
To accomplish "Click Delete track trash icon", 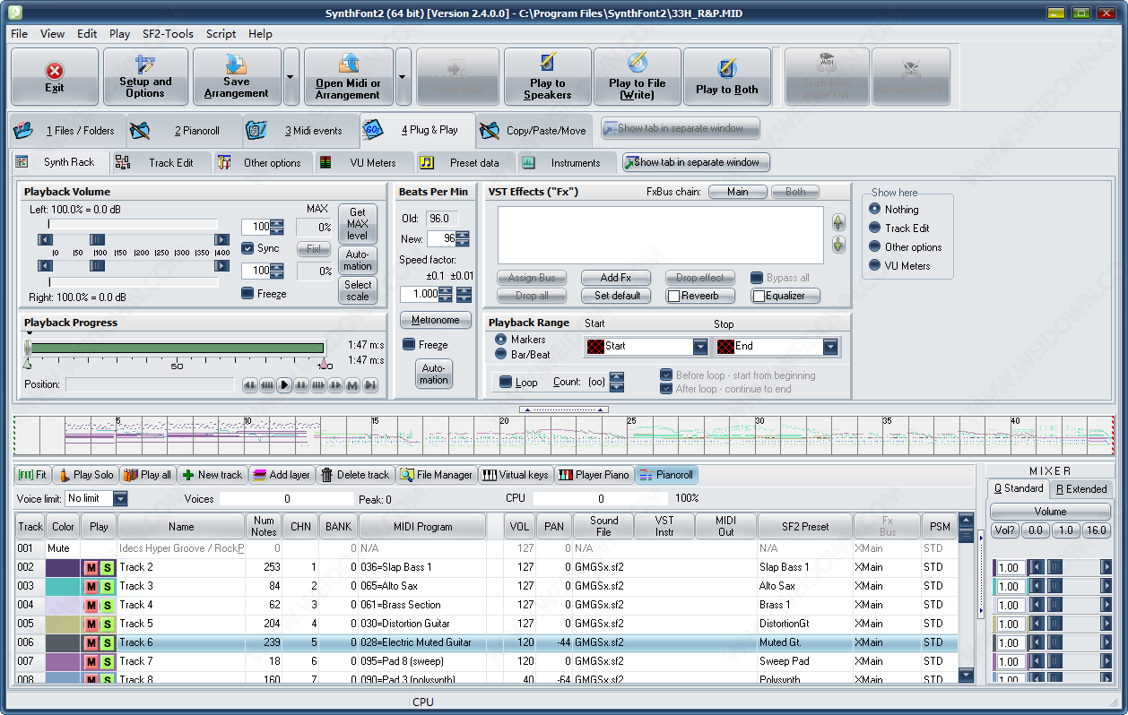I will [327, 475].
